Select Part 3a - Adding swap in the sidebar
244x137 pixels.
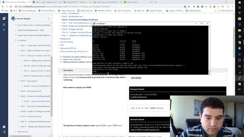(37, 61)
